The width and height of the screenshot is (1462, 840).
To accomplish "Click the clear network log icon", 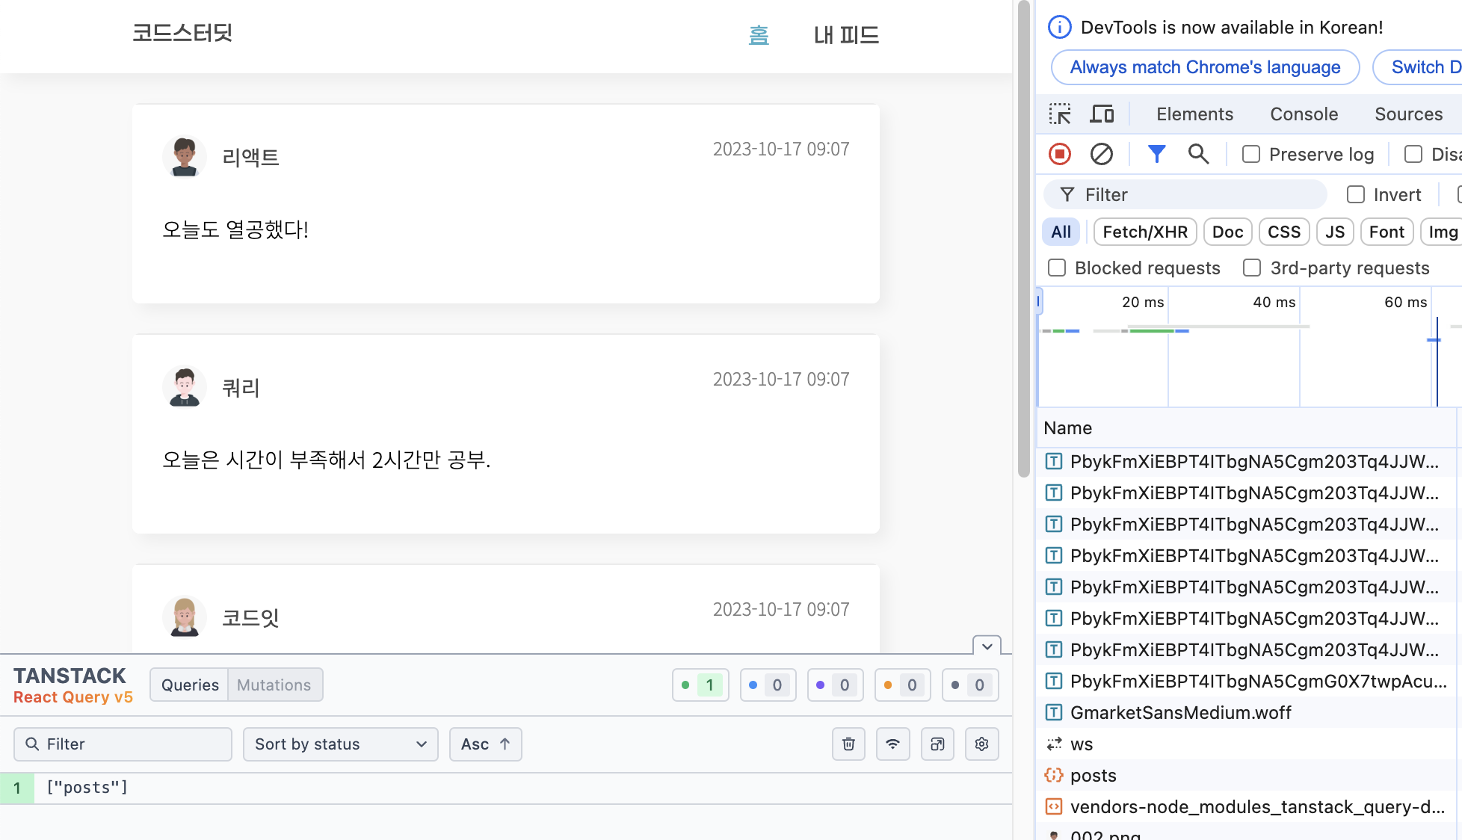I will coord(1101,154).
